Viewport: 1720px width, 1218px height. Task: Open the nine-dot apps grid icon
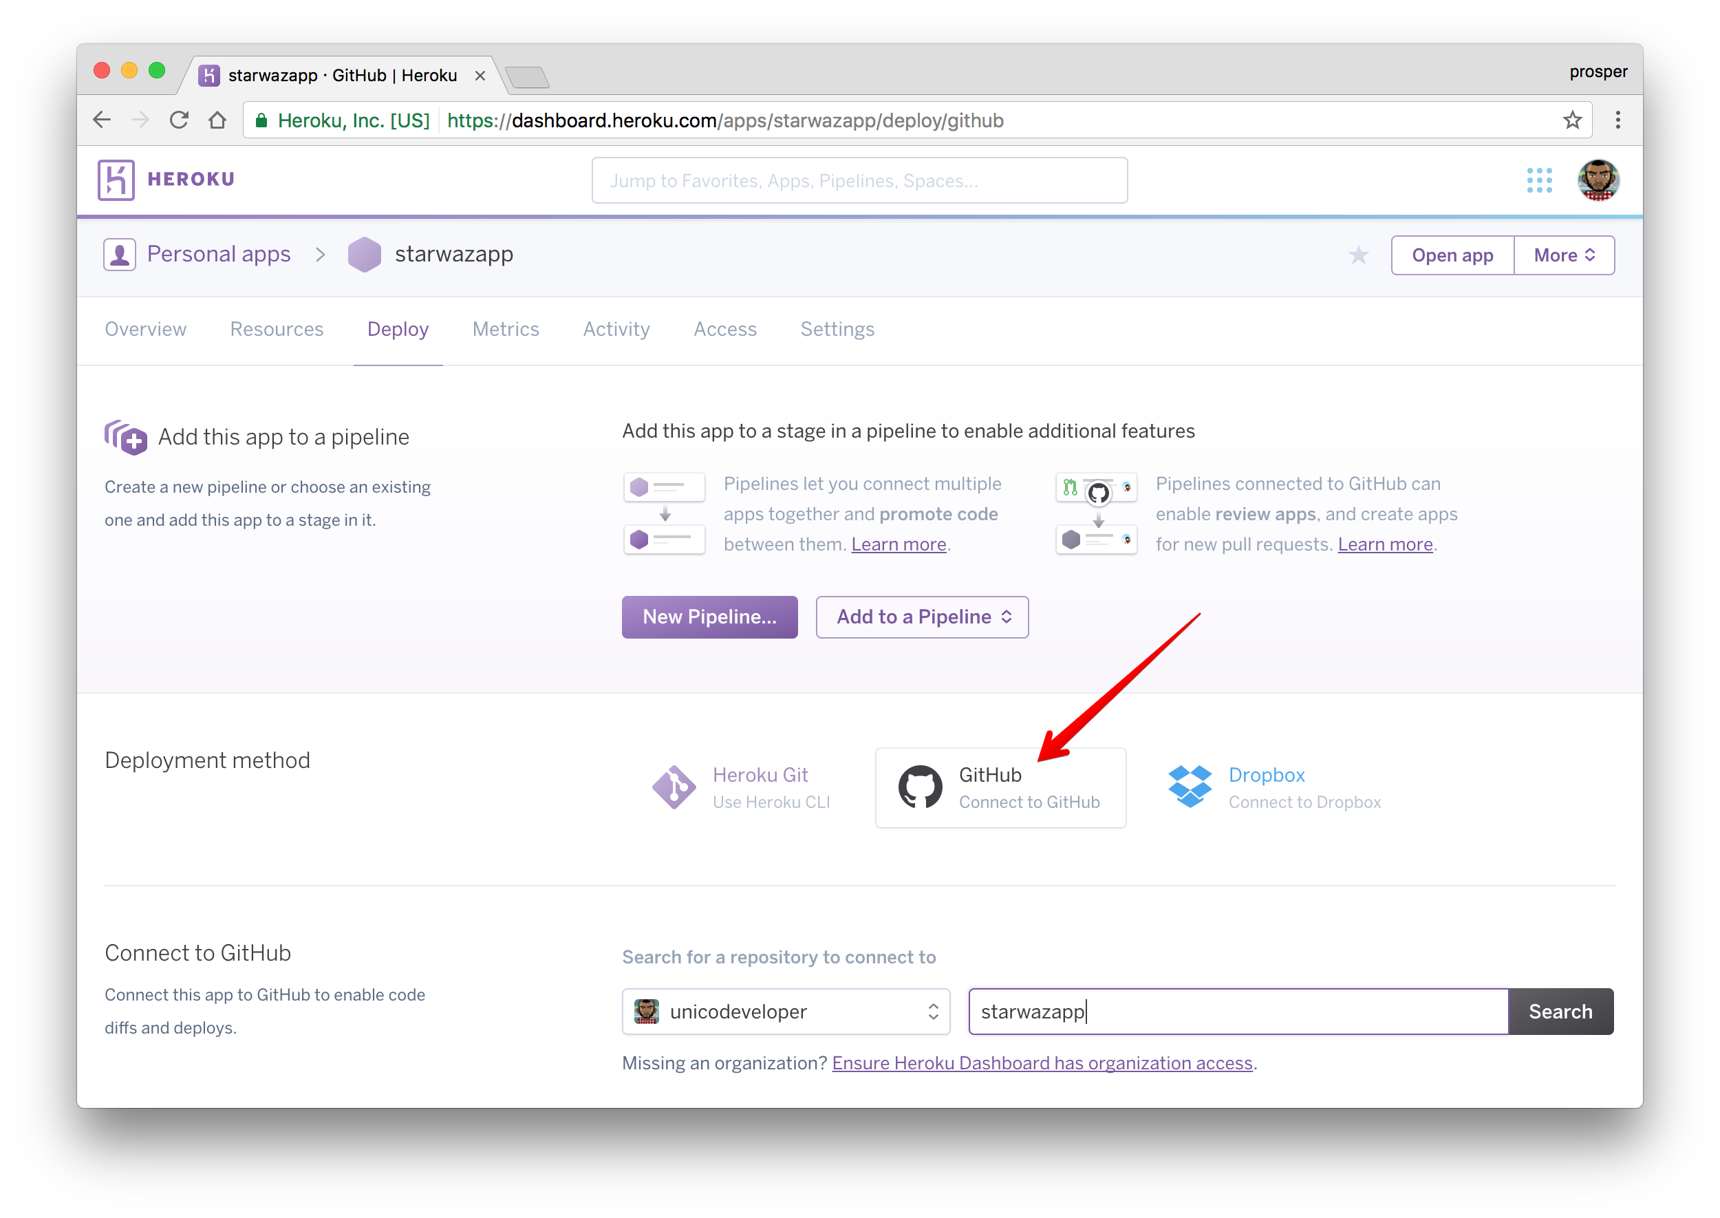1538,180
